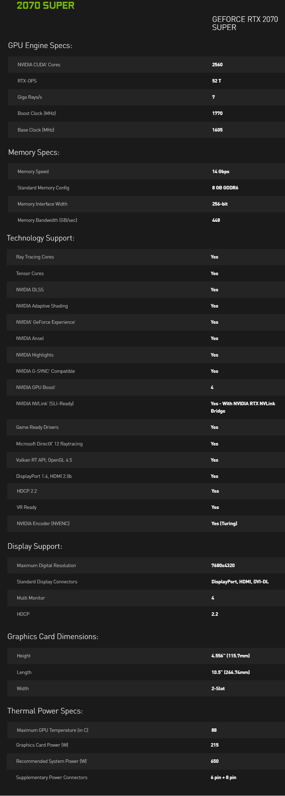Select the 6 pin + 8 pin value
285x796 pixels.
223,777
